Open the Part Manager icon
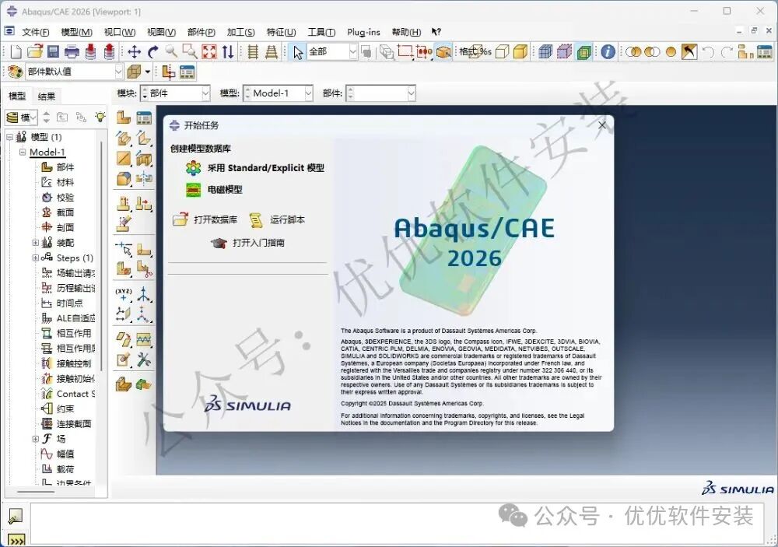778x547 pixels. click(144, 117)
